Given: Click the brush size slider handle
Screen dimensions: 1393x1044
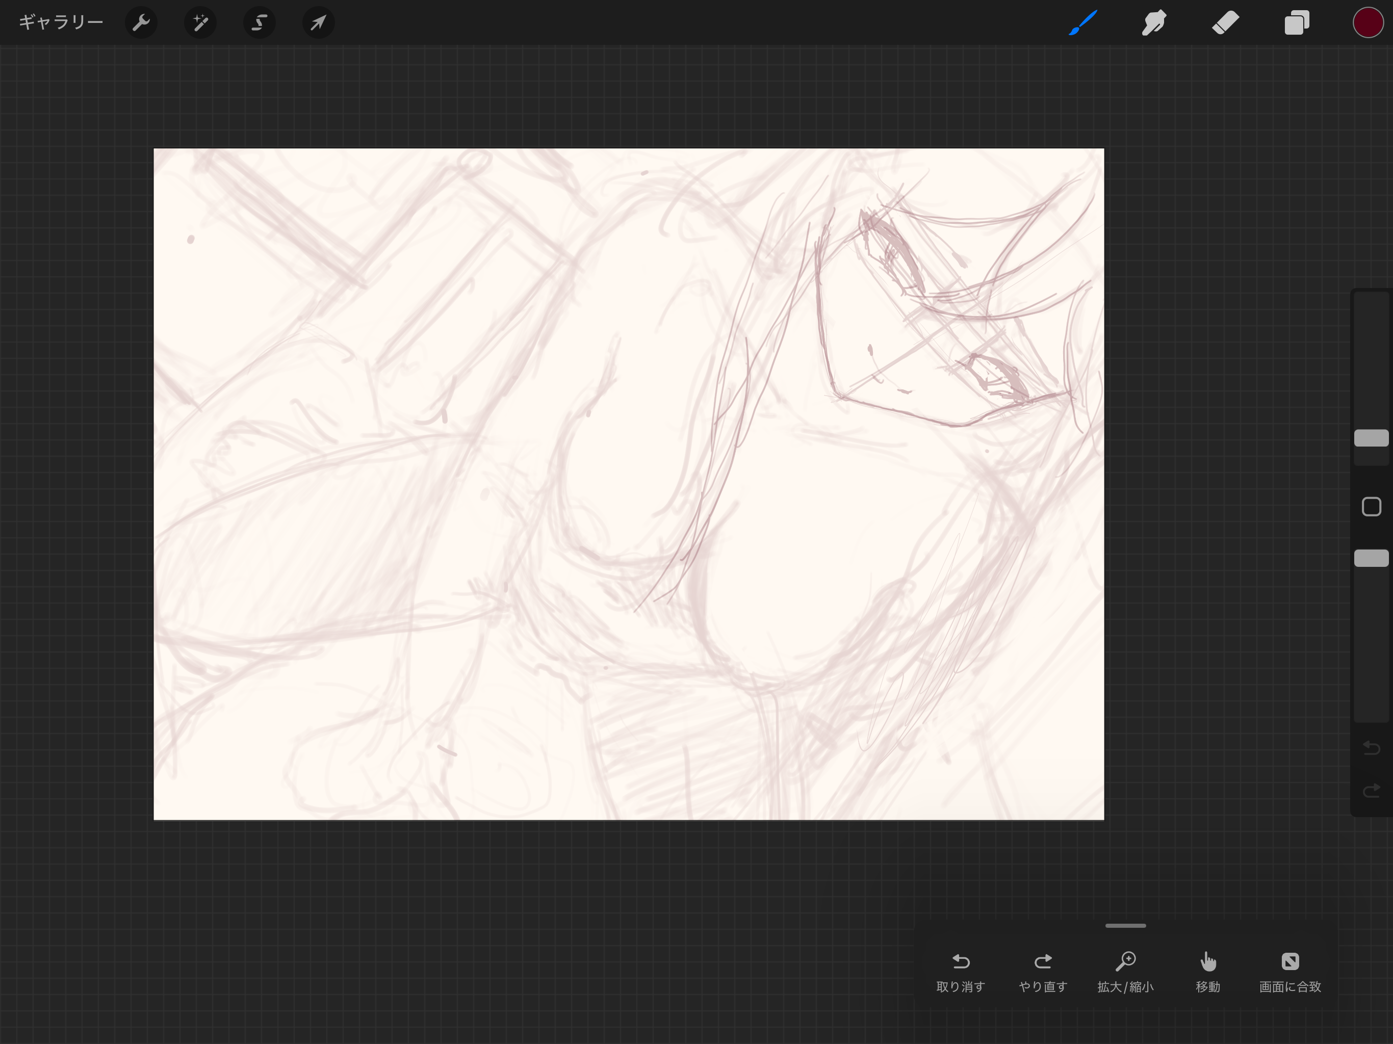Looking at the screenshot, I should 1371,438.
